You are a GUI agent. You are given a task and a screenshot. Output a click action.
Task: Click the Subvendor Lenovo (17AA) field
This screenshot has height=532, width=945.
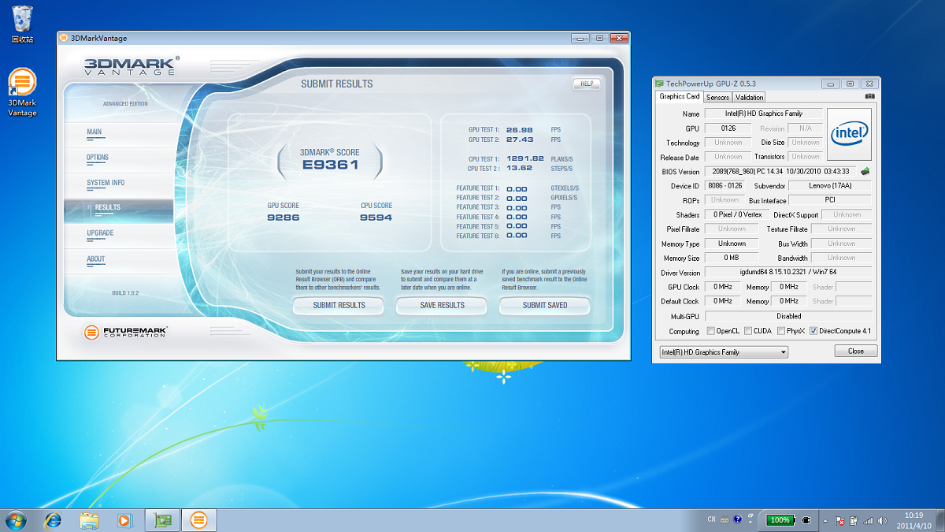coord(829,186)
